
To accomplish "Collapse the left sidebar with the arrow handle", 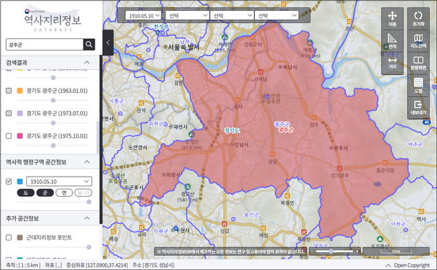I will pos(108,42).
